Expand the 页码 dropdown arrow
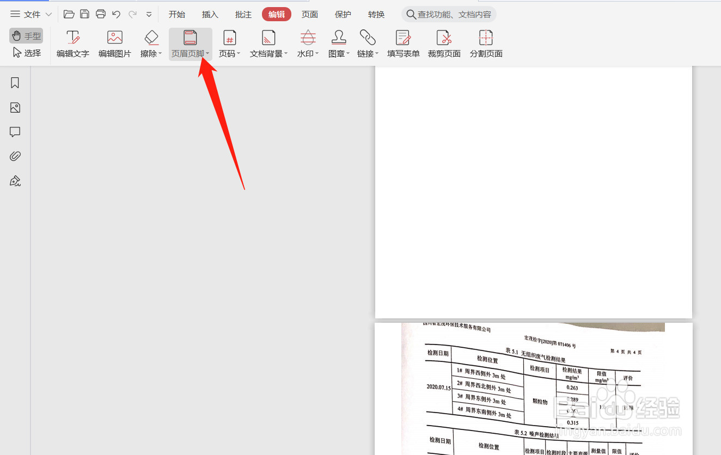The height and width of the screenshot is (455, 721). [x=239, y=54]
